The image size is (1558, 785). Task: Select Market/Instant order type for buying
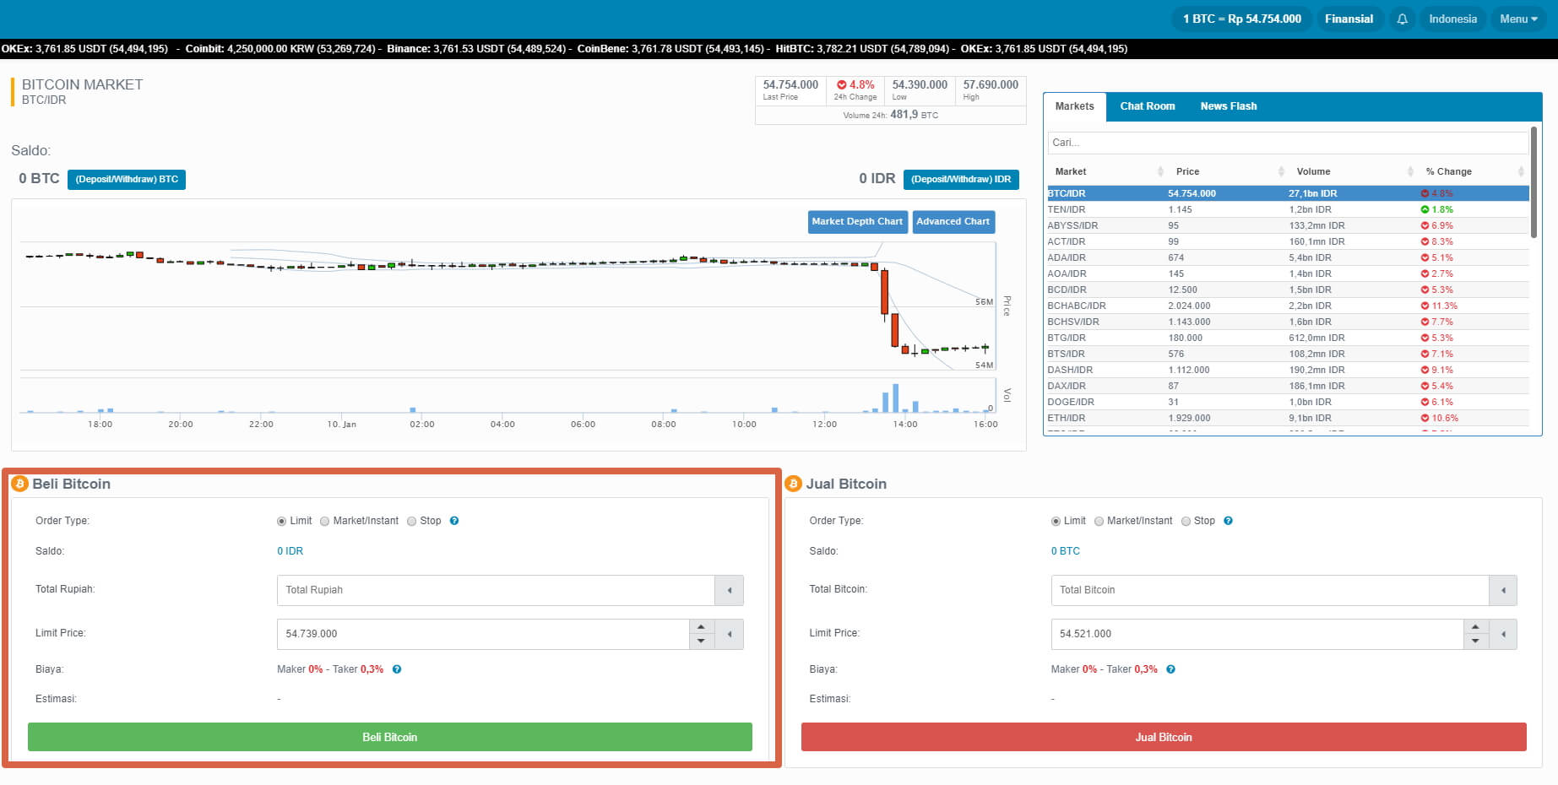[324, 522]
